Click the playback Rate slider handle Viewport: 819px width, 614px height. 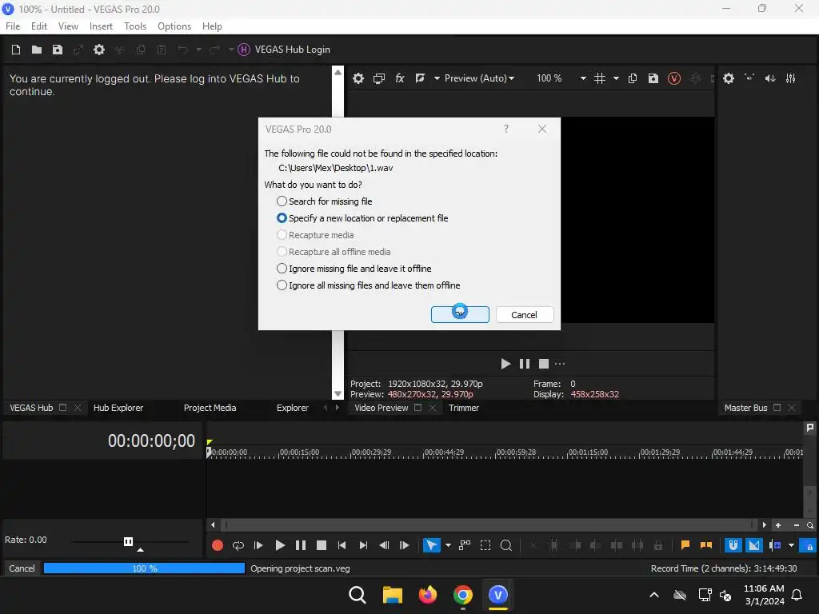point(129,542)
